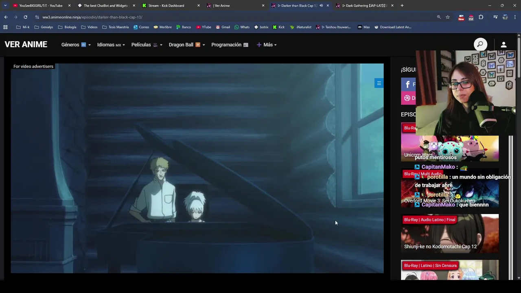Open the Tesis Maestría bookmarks folder
Screen dimensions: 521x293
tap(116, 27)
